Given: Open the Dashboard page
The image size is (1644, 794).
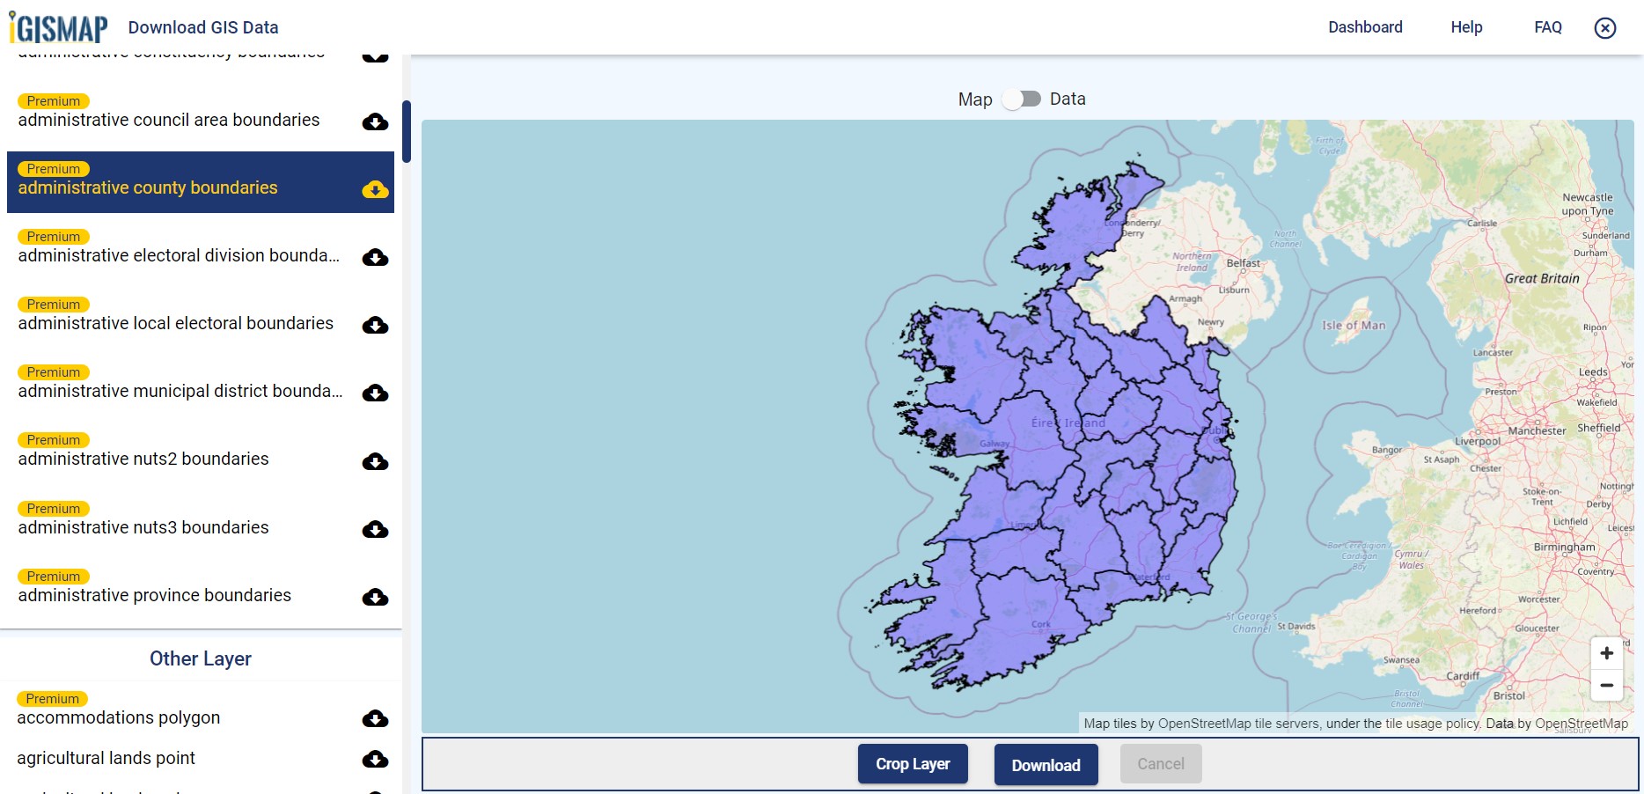Looking at the screenshot, I should (x=1365, y=27).
